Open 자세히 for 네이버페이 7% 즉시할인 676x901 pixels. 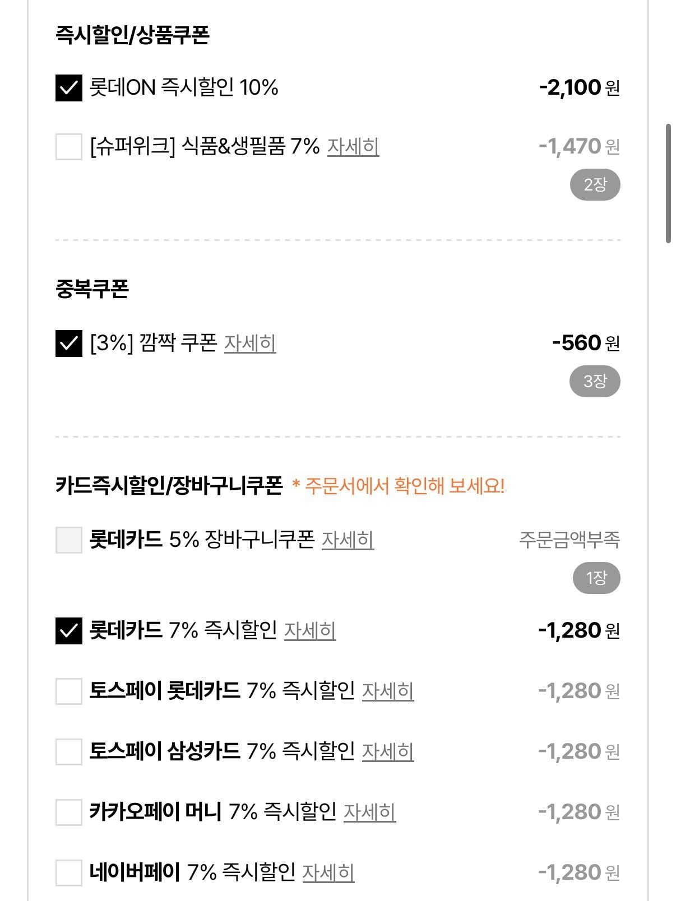pos(328,872)
